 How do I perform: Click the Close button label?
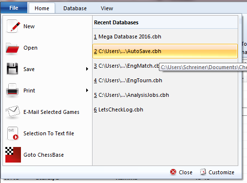186,172
